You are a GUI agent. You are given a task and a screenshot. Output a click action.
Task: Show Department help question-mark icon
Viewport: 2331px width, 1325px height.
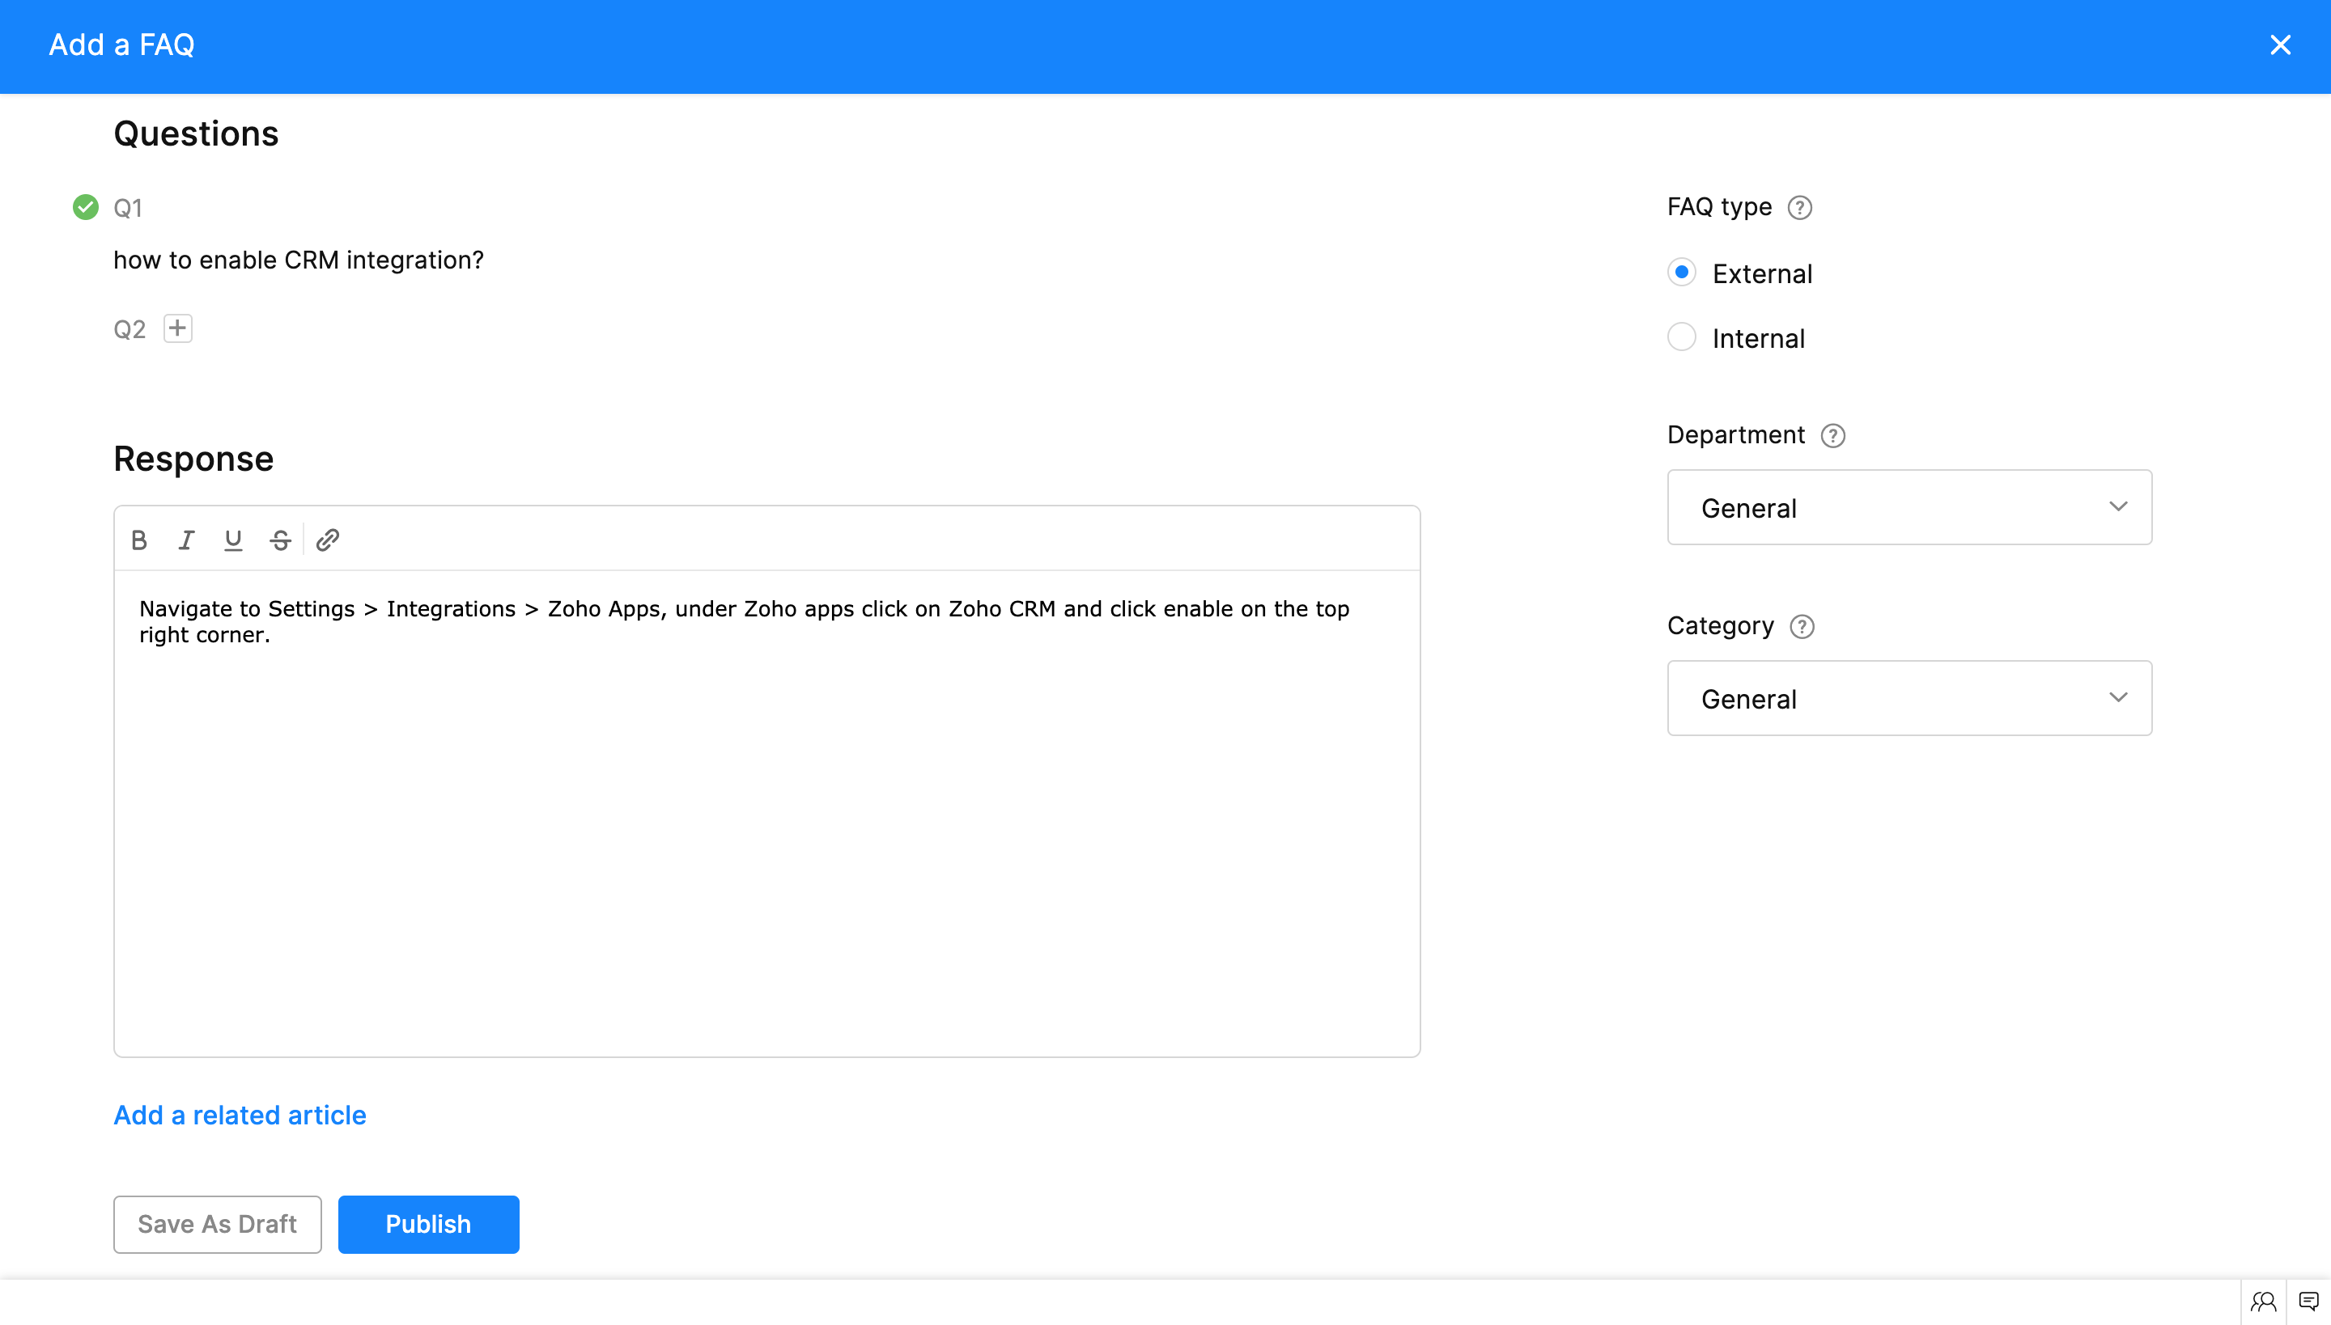(x=1832, y=436)
